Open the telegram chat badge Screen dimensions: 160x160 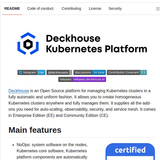click(x=31, y=72)
